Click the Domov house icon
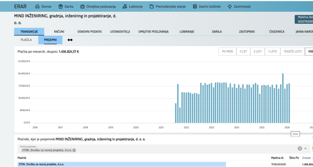This screenshot has height=167, width=313. (37, 6)
